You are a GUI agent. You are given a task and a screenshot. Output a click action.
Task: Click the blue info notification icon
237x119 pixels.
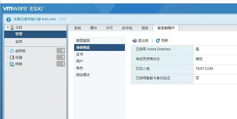(9, 19)
